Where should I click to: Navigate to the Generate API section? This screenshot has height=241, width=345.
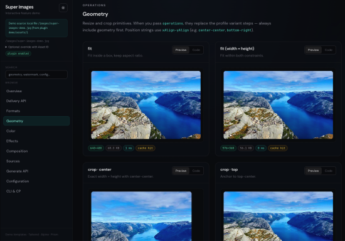36,171
